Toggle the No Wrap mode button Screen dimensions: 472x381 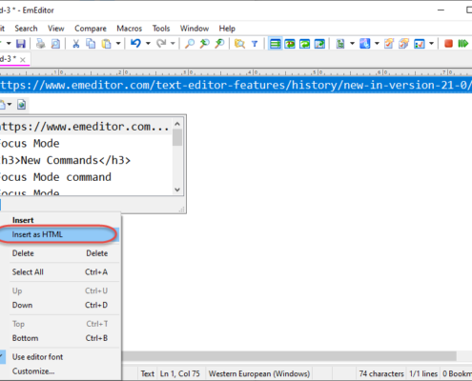275,43
